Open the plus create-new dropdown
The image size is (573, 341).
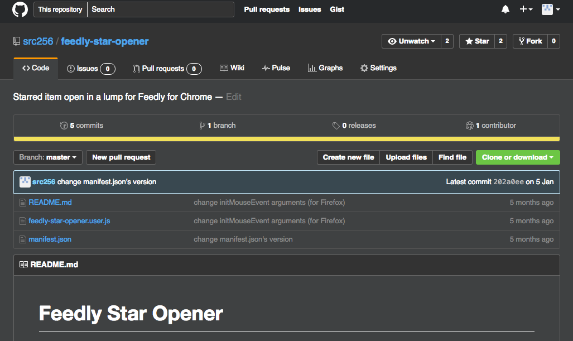pyautogui.click(x=526, y=9)
